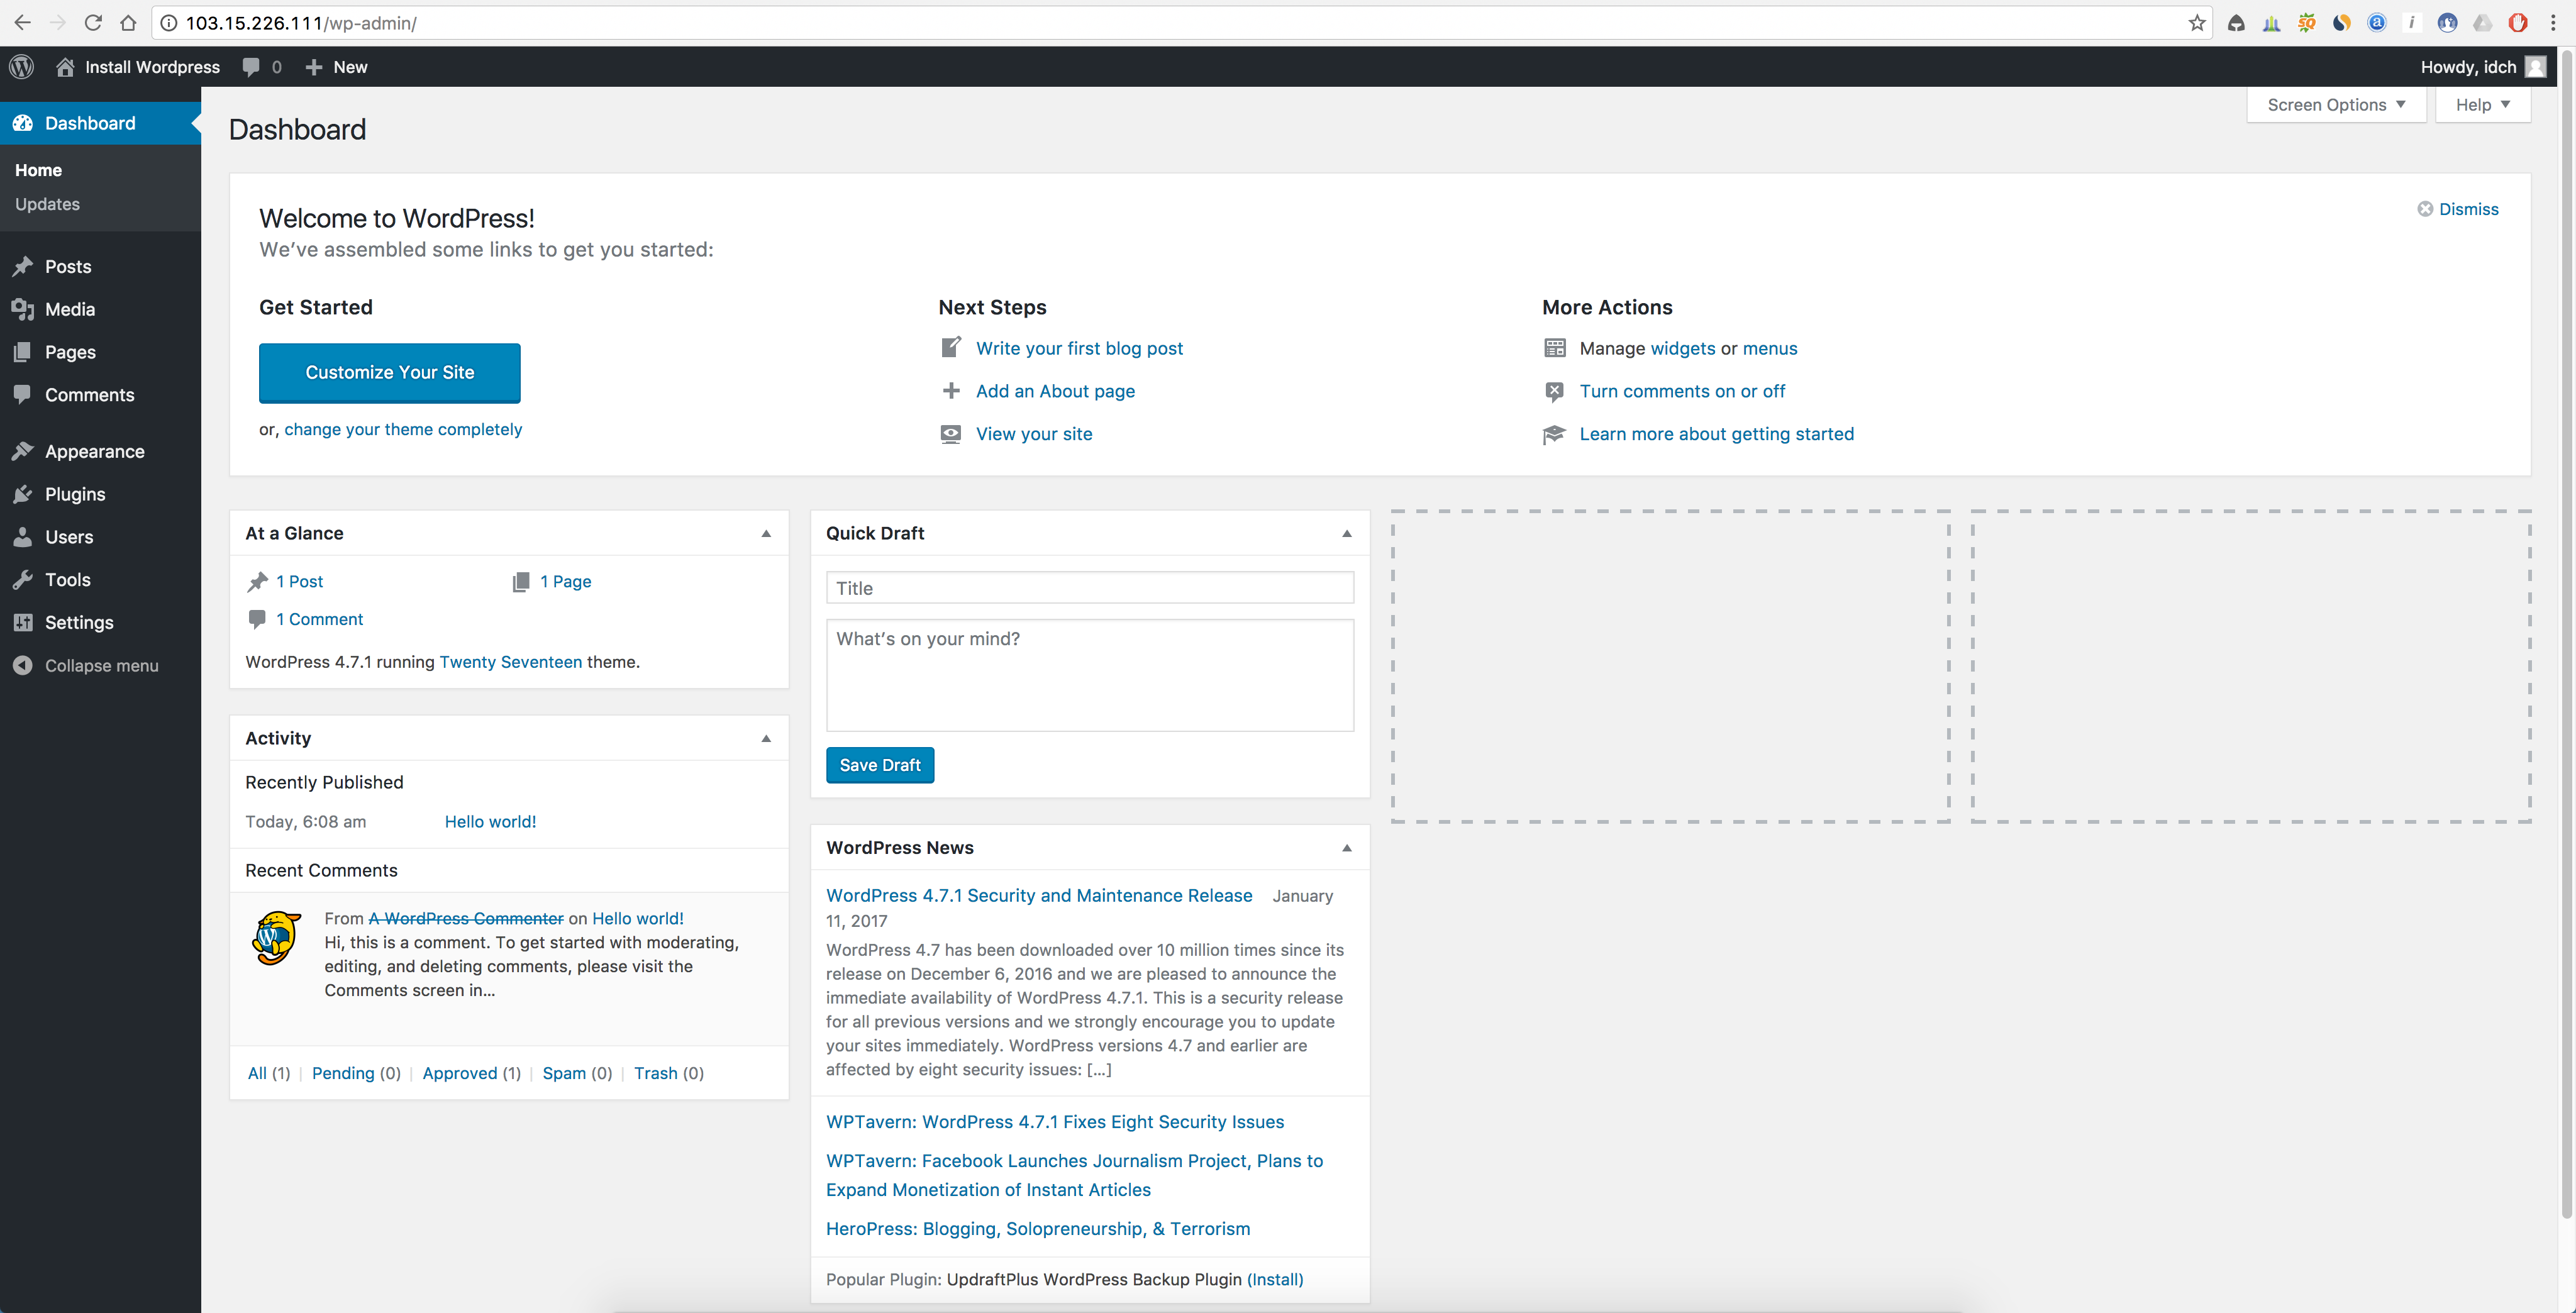The width and height of the screenshot is (2576, 1313).
Task: Select Updates in the Dashboard menu
Action: (x=47, y=203)
